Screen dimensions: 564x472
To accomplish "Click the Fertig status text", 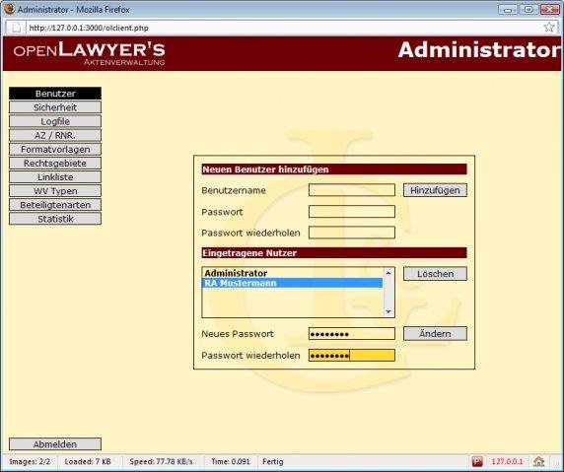I will (273, 461).
